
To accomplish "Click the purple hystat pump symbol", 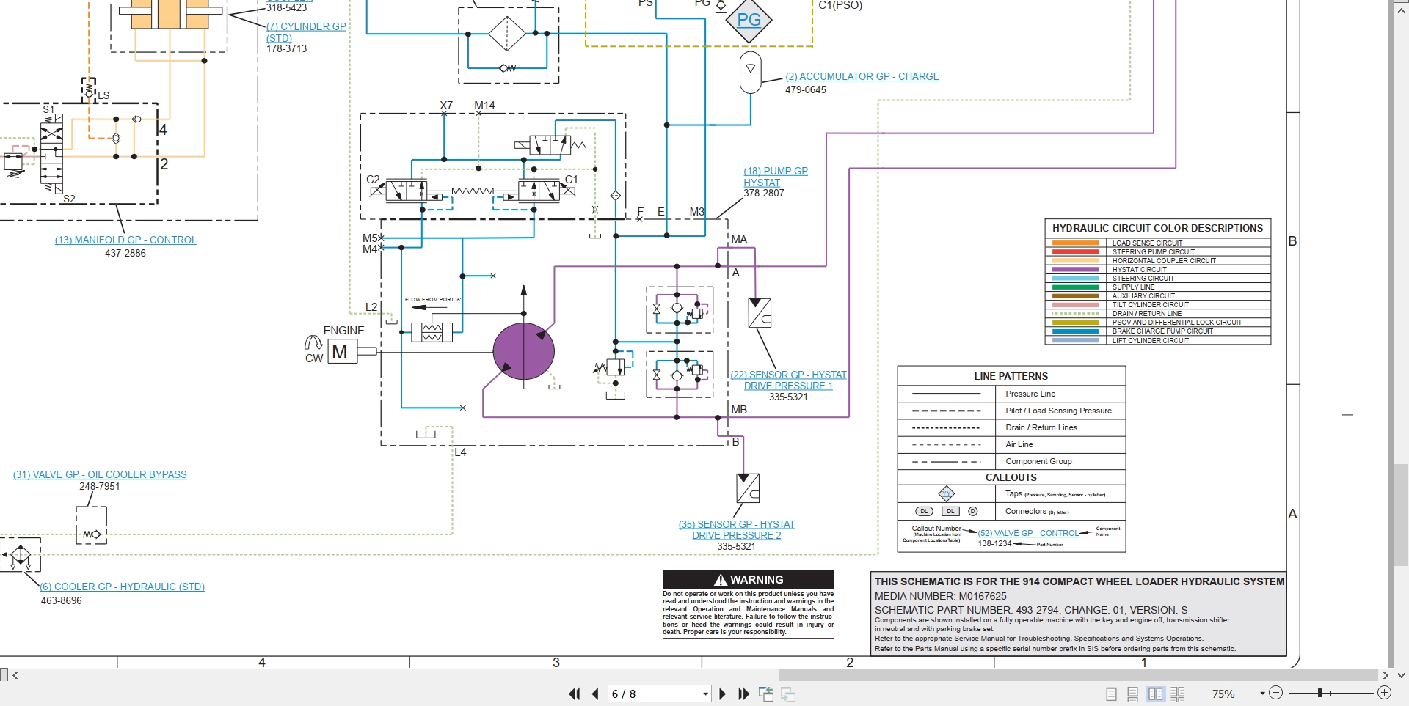I will [523, 351].
